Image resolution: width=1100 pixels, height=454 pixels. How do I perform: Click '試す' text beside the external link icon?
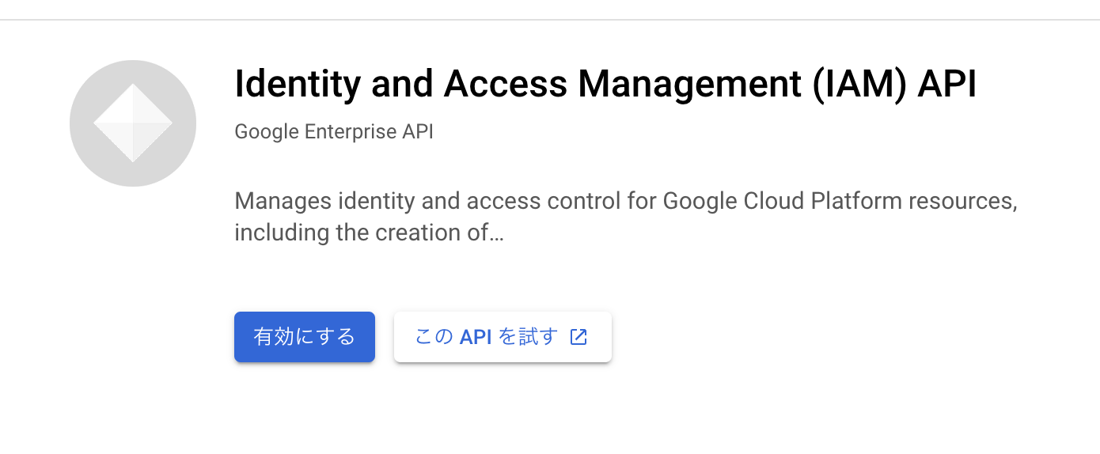[x=539, y=337]
